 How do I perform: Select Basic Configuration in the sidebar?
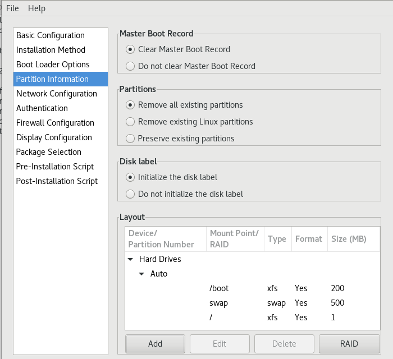click(61, 35)
